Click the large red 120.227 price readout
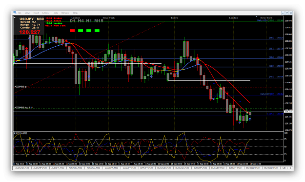305x182 pixels. (30, 32)
